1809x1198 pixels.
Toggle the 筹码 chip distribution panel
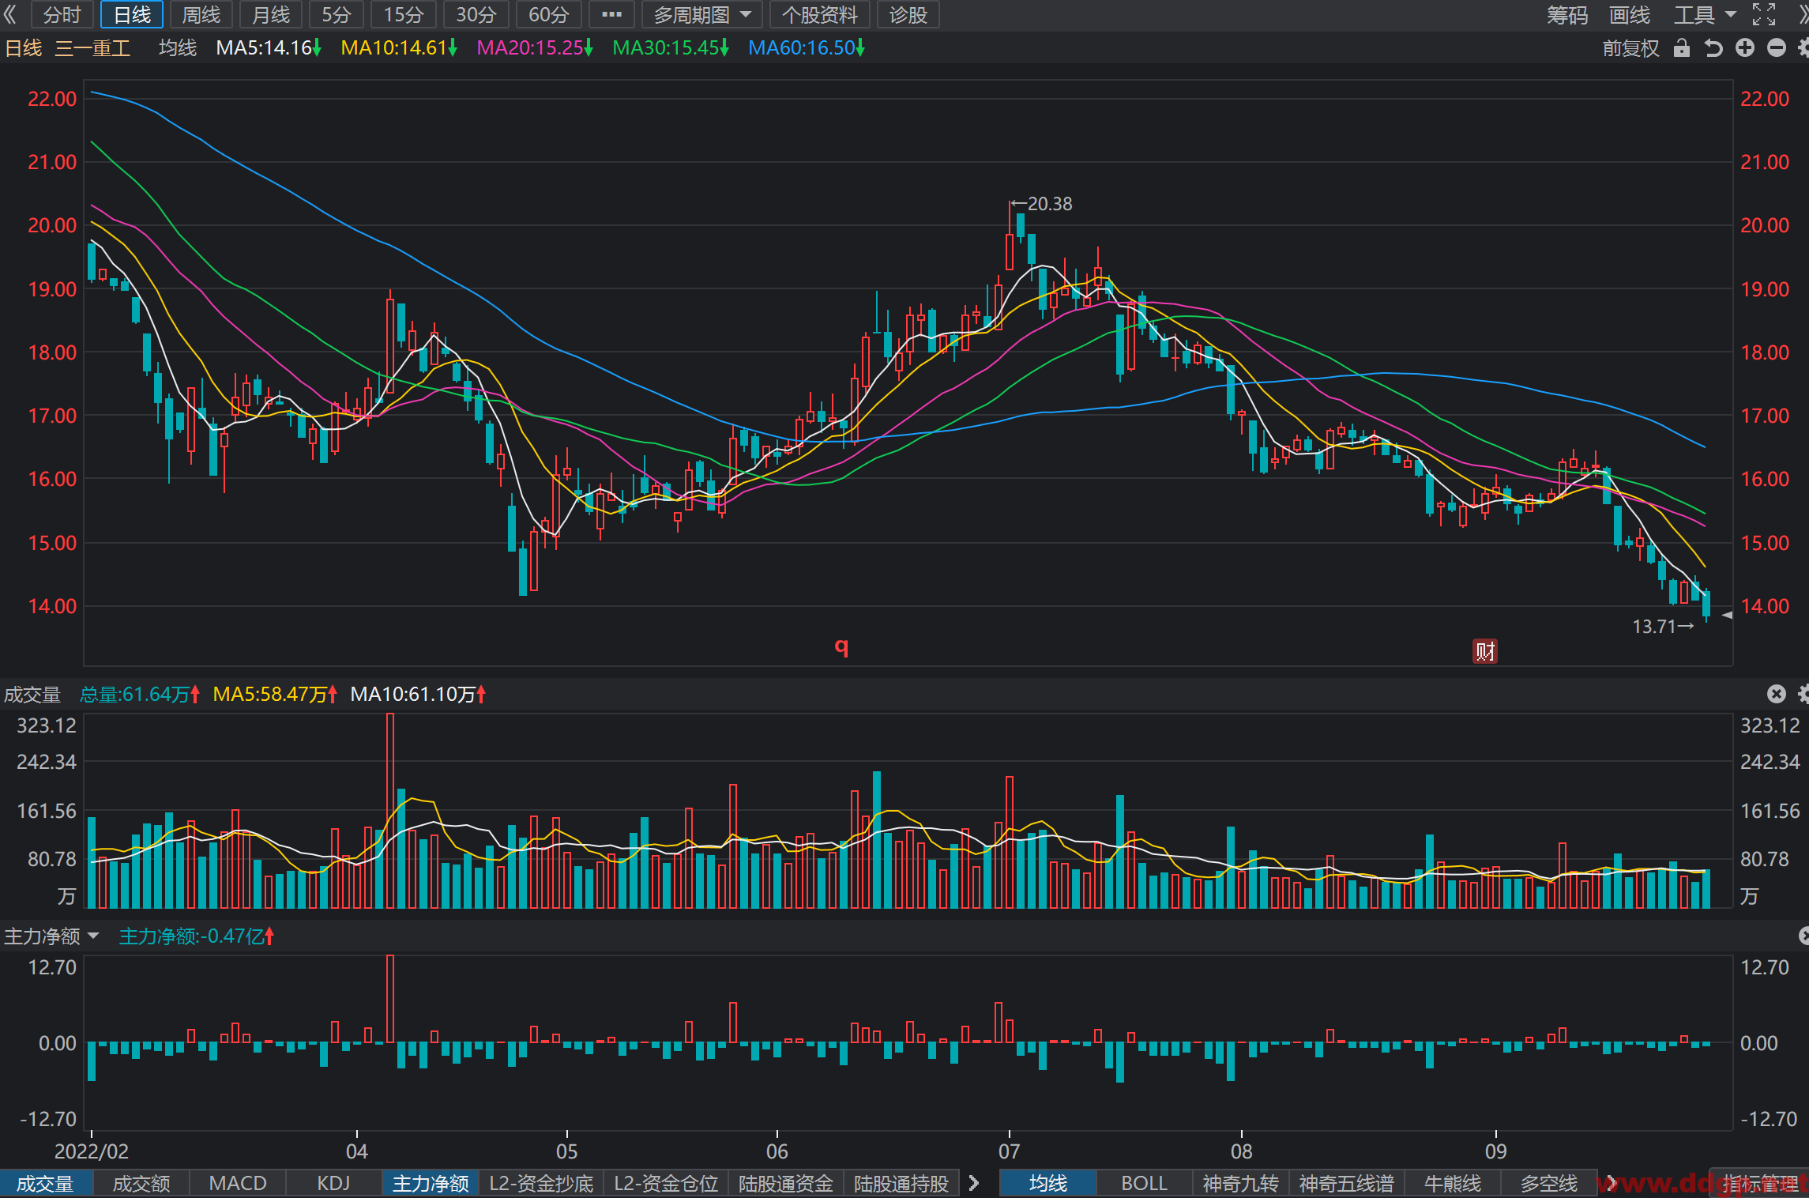[x=1567, y=14]
